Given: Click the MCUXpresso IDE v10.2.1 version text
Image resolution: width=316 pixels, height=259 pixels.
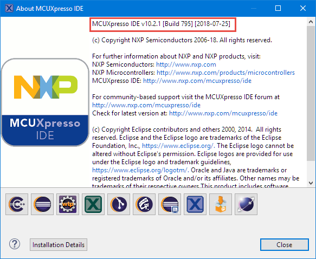Looking at the screenshot, I should tap(161, 24).
